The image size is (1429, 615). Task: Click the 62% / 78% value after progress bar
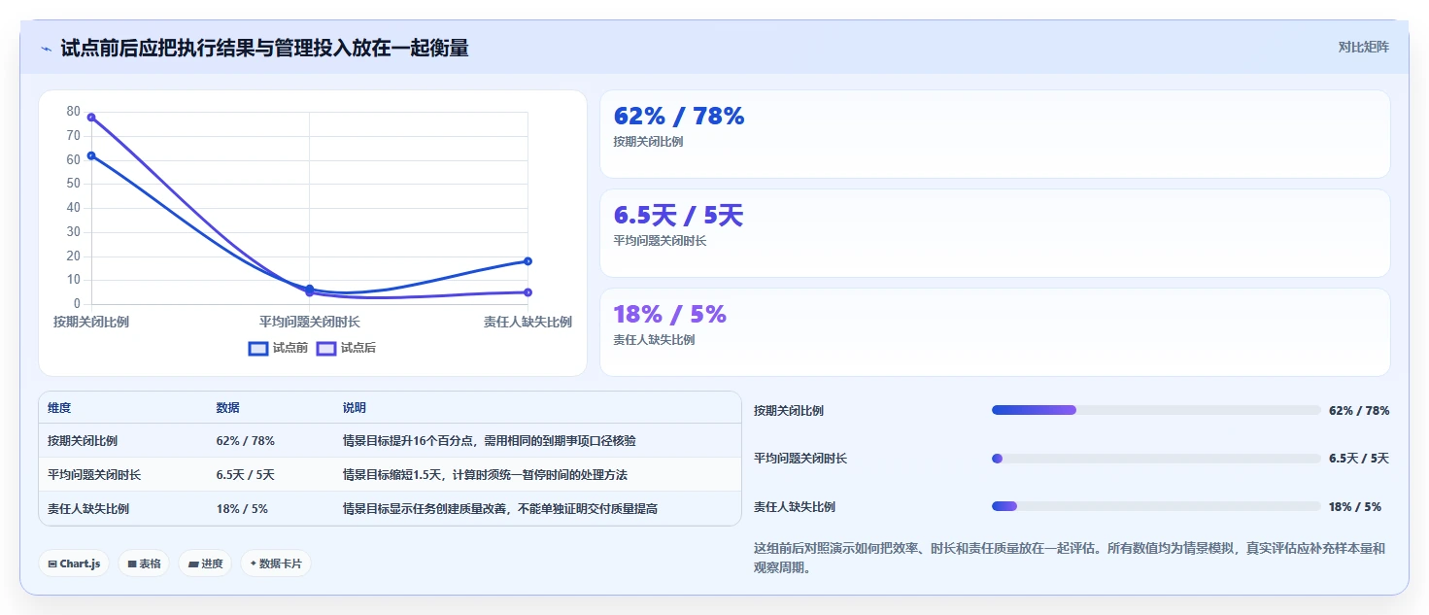pos(1359,411)
